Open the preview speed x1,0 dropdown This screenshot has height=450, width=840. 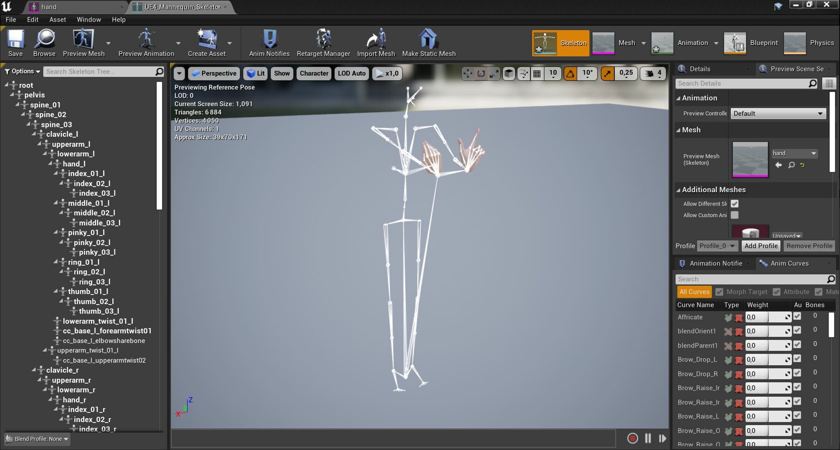pos(387,73)
